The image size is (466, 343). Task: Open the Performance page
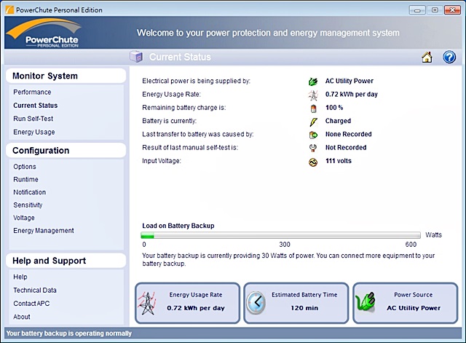pos(32,92)
